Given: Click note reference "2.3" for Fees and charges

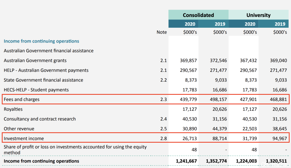Looking at the screenshot, I should pyautogui.click(x=164, y=99).
